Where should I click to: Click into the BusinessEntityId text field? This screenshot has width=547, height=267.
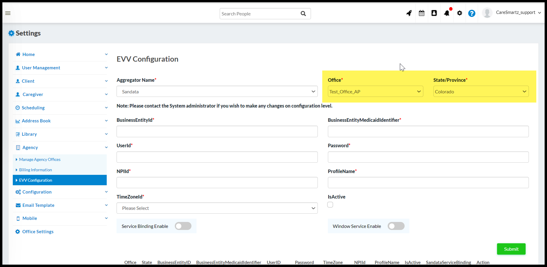coord(217,132)
